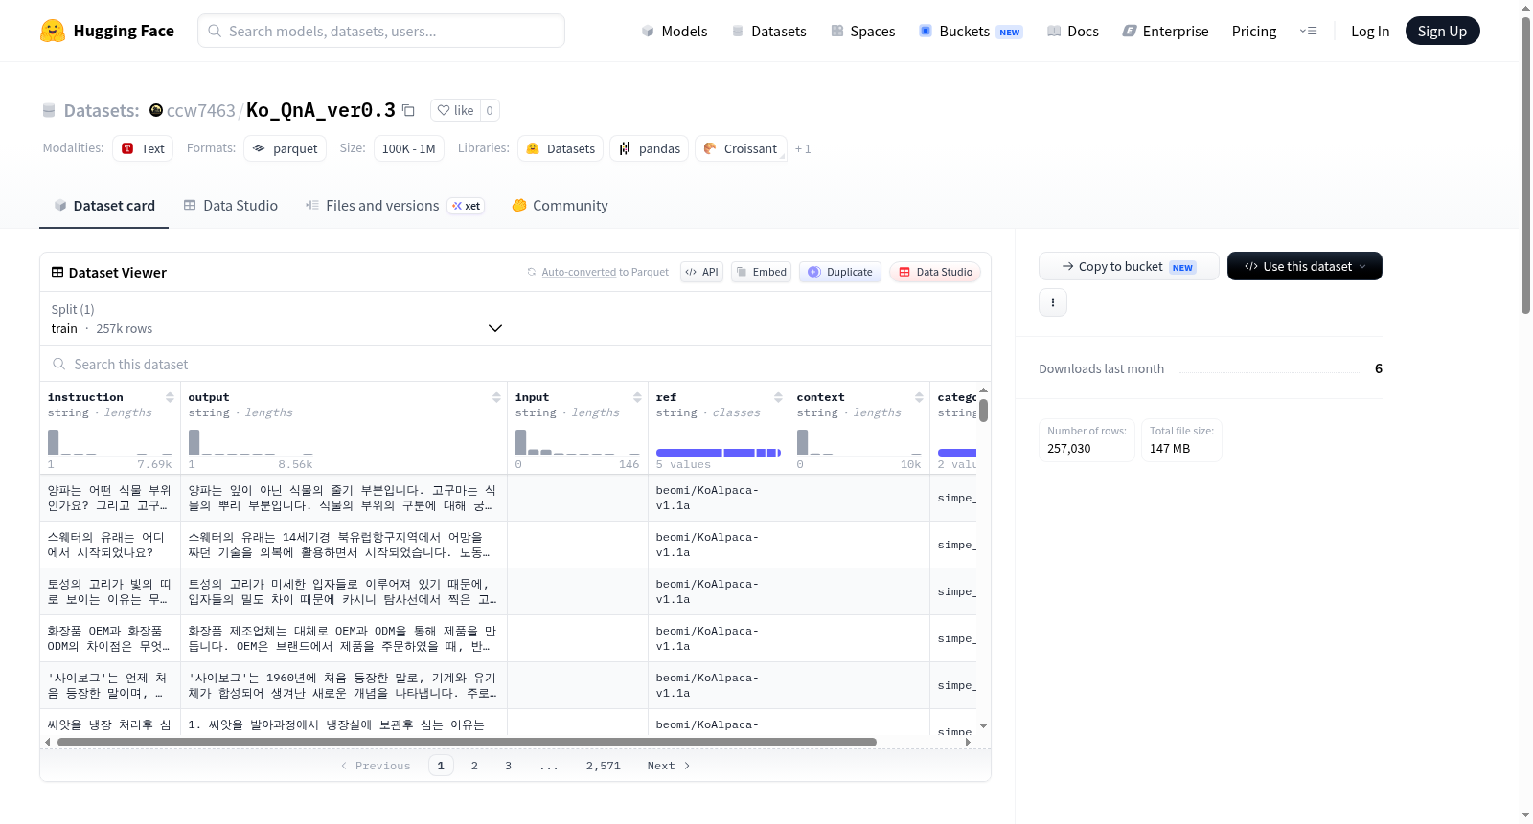The height and width of the screenshot is (824, 1533).
Task: Click the Hugging Face logo
Action: pyautogui.click(x=106, y=31)
